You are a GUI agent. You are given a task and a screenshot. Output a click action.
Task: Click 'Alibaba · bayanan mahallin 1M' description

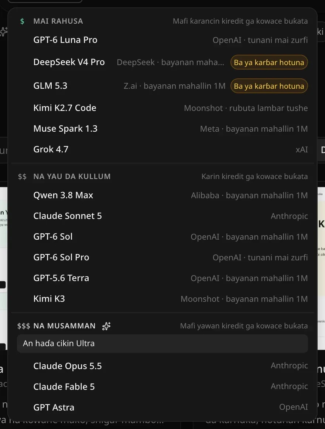249,195
